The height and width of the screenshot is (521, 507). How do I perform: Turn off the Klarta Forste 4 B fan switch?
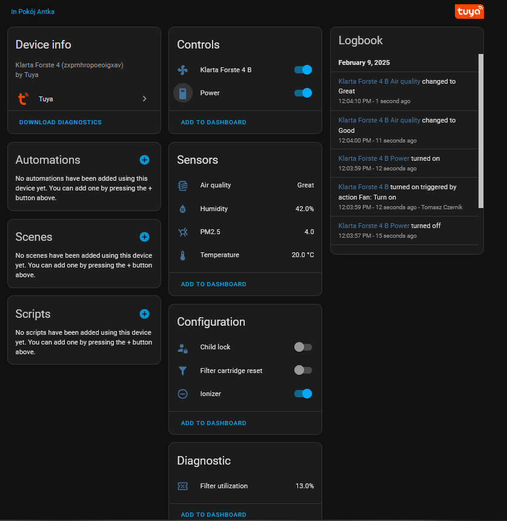pyautogui.click(x=303, y=70)
